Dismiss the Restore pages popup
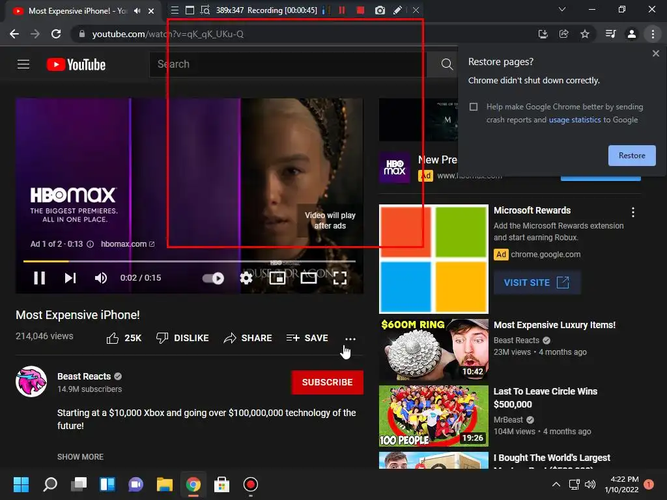The image size is (667, 500). (655, 53)
